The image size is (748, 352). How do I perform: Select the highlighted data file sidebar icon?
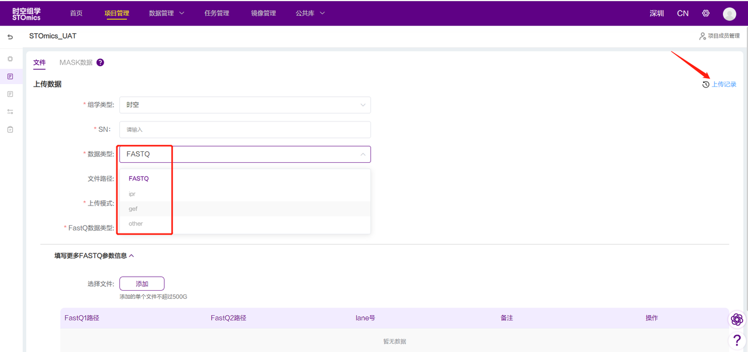pyautogui.click(x=10, y=76)
